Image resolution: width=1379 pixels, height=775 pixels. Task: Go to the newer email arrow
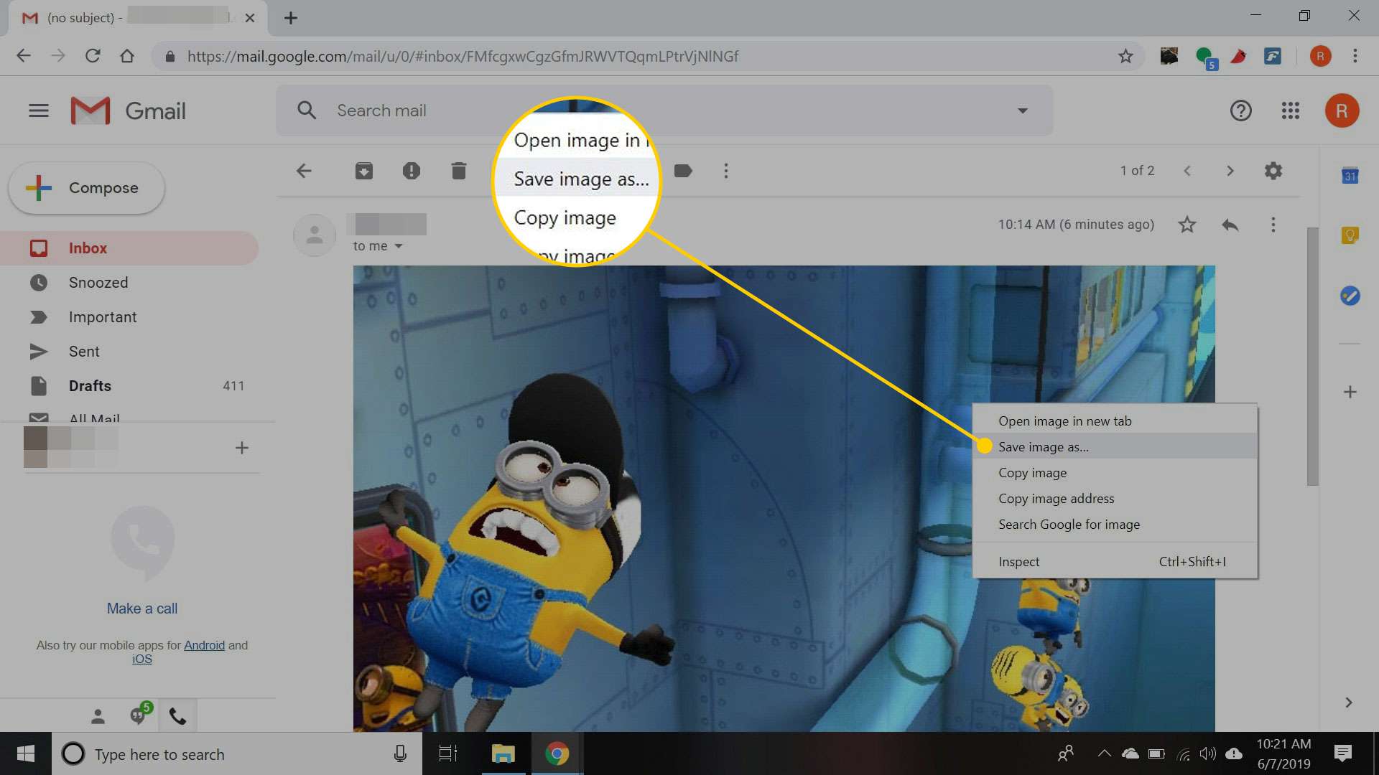point(1187,171)
